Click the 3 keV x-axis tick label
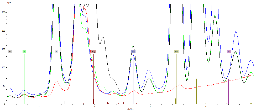The width and height of the screenshot is (256, 111). pos(95,106)
